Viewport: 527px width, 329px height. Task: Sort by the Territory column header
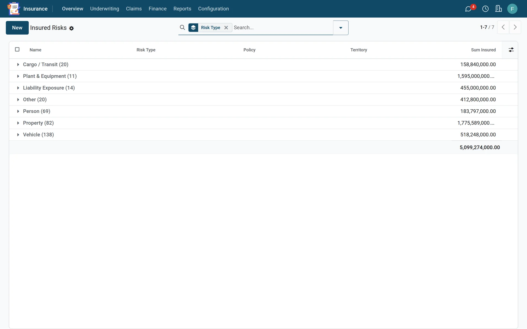(x=359, y=50)
